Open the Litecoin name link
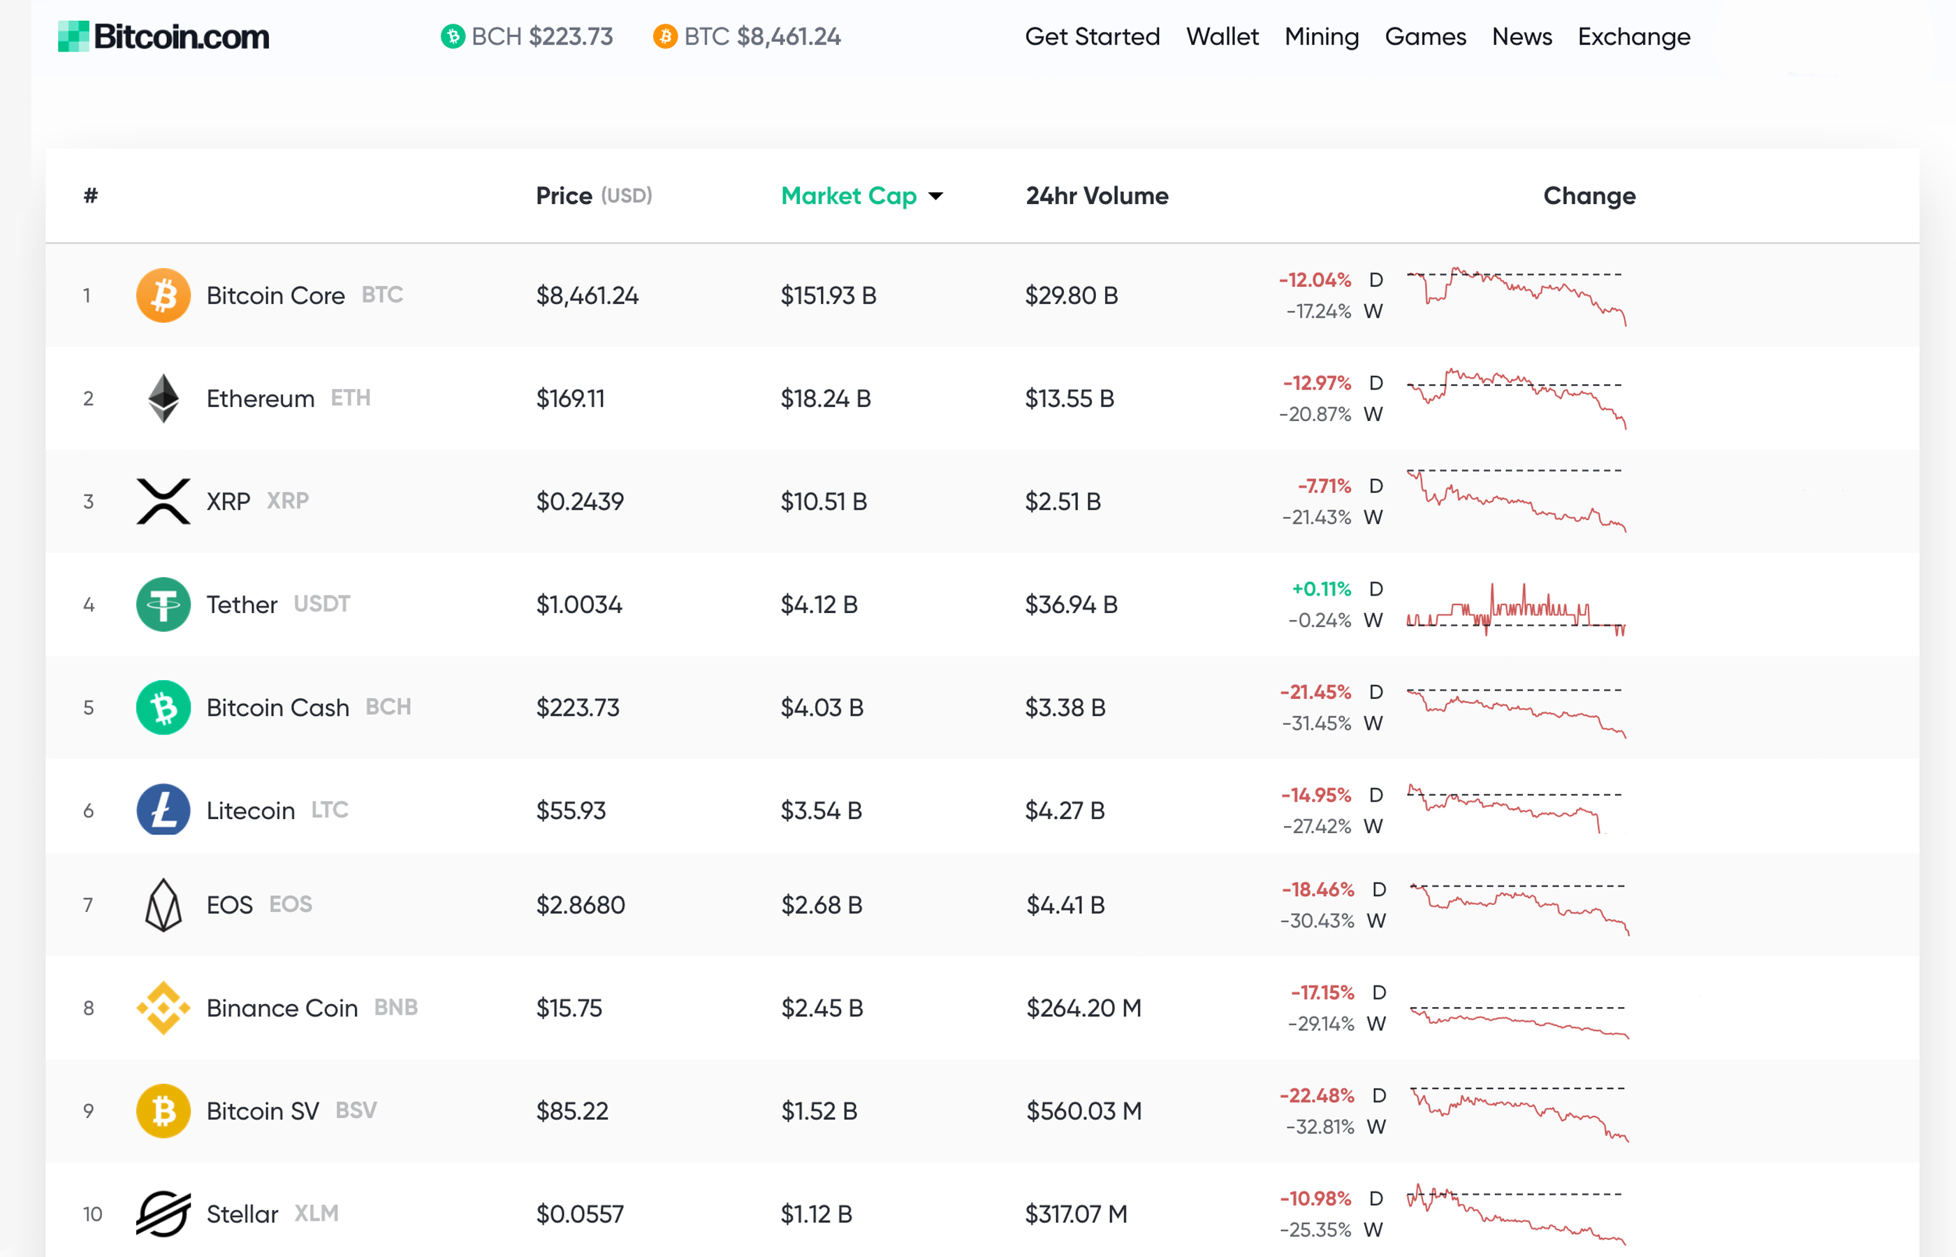Image resolution: width=1956 pixels, height=1257 pixels. point(251,809)
